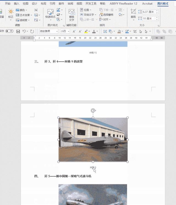Click the shape outline pen icon in toolbar

pyautogui.click(x=127, y=31)
